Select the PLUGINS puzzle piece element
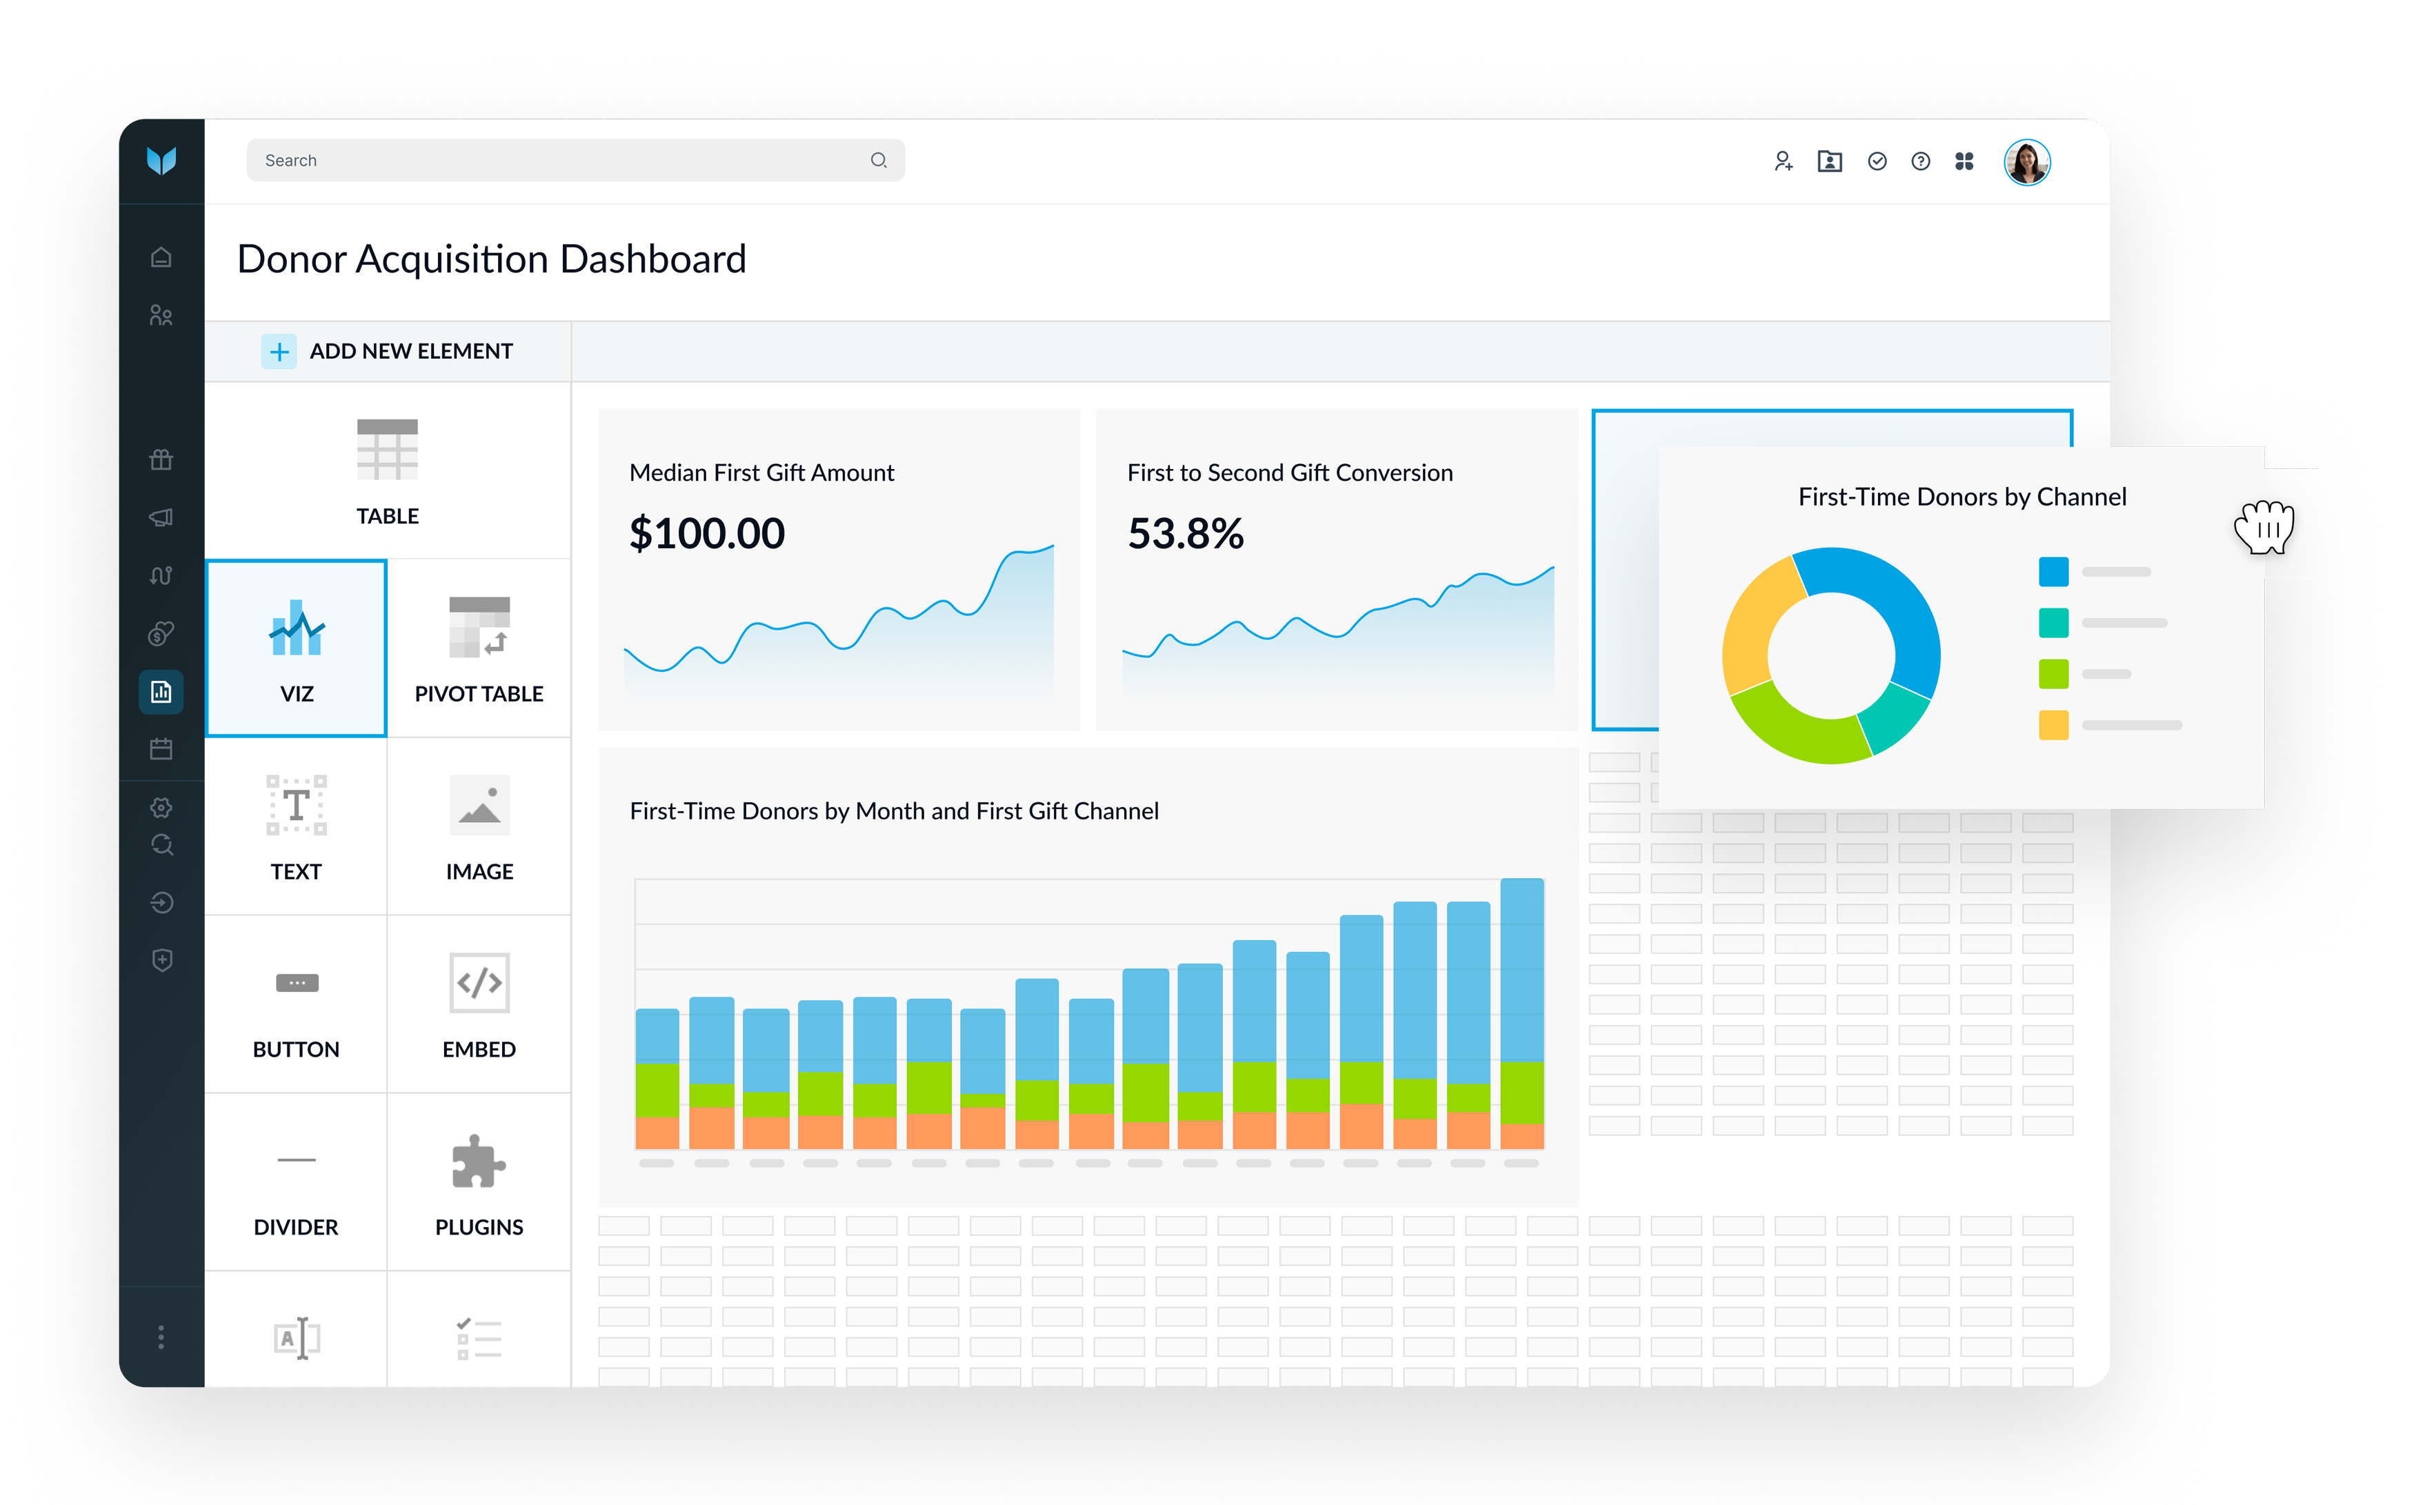Viewport: 2414px width, 1505px height. coord(479,1182)
